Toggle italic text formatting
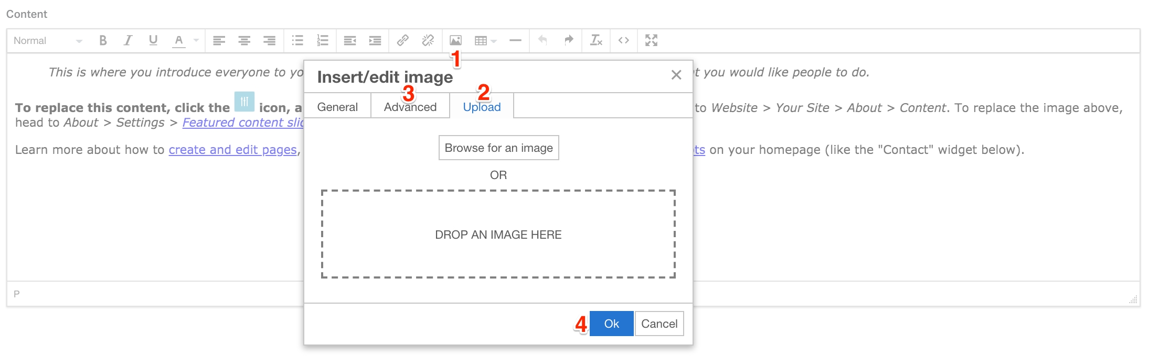1149x356 pixels. [x=127, y=40]
